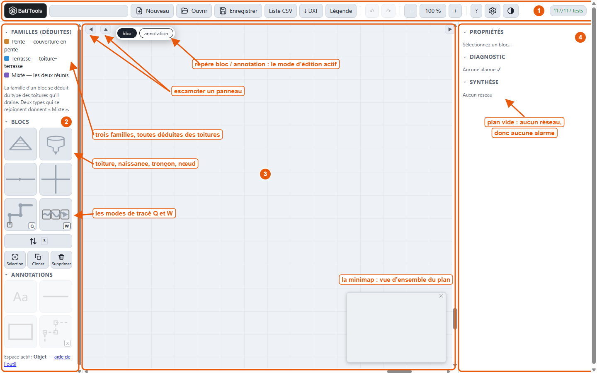Screen dimensions: 597x373
Task: Click the Sélection button
Action: (15, 259)
